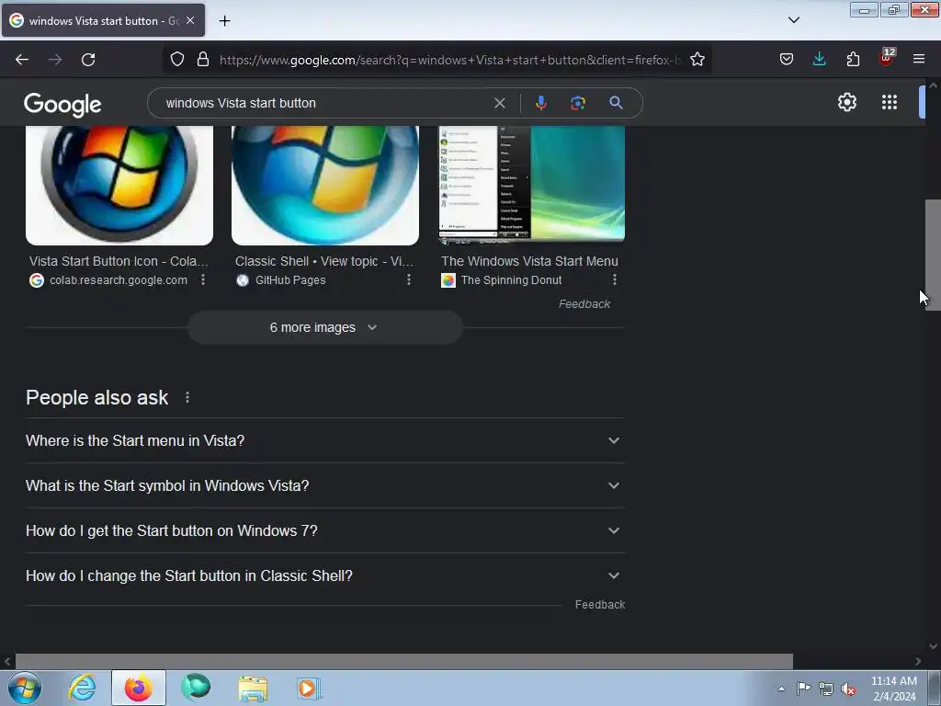Bookmark this page with the star icon
The image size is (941, 706).
697,60
